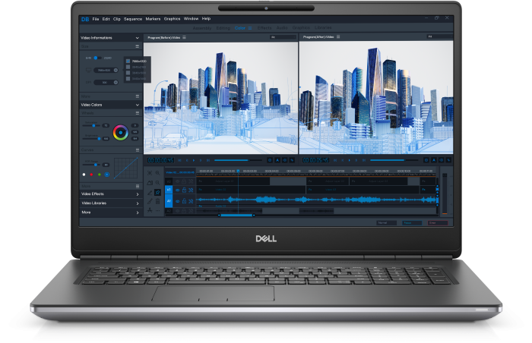
Task: Toggle the V1 track lock
Action: click(184, 190)
